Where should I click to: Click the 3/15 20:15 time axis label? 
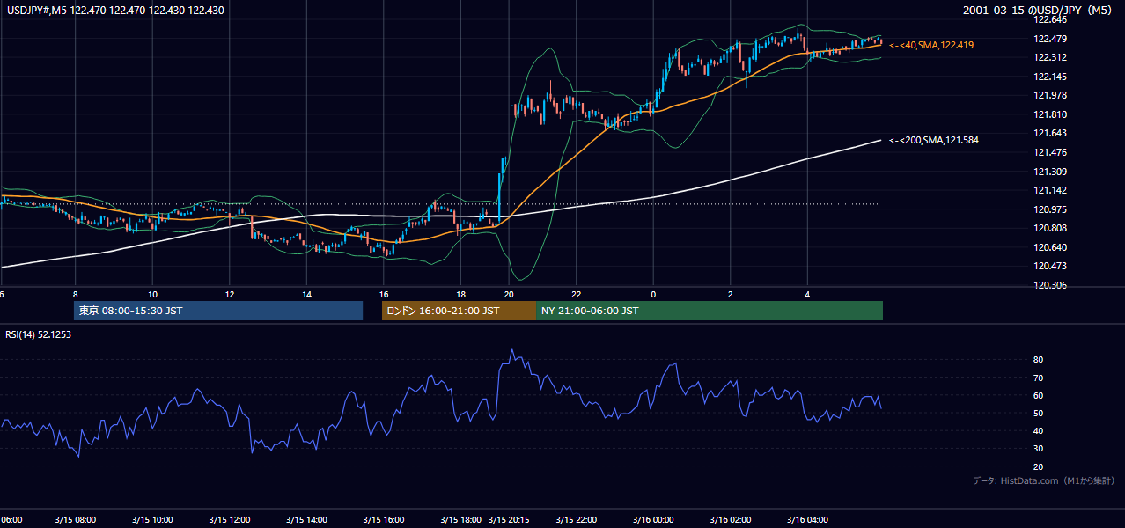point(509,519)
